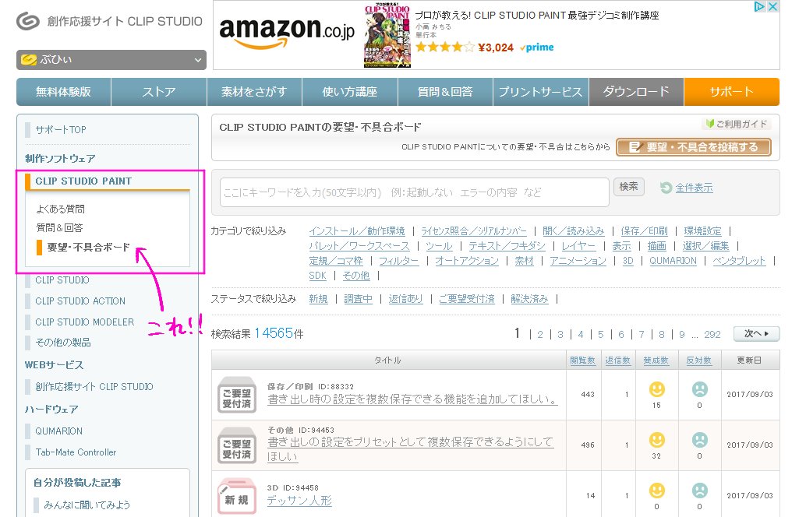806x517 pixels.
Task: Open Tab-Mate Controller sidebar link
Action: point(76,452)
